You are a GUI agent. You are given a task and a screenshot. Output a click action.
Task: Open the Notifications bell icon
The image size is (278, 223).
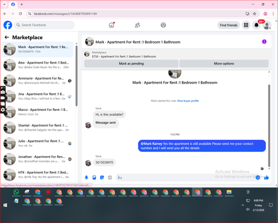tap(256, 25)
